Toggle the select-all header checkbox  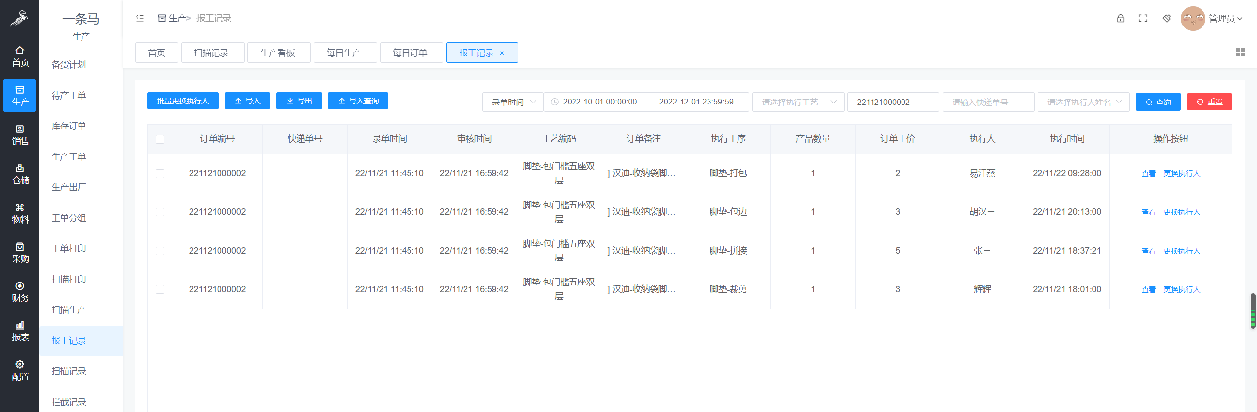coord(160,139)
